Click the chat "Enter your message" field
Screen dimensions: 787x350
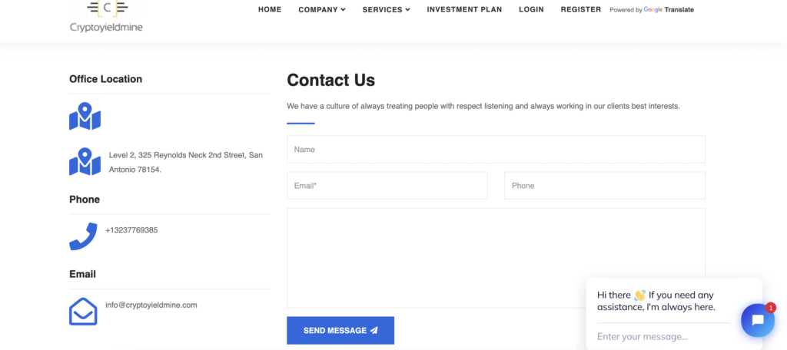pos(663,336)
